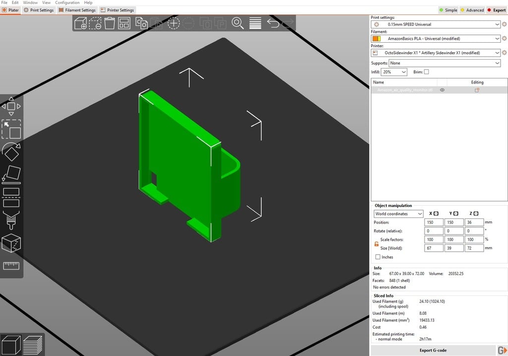Enable the Brim checkbox
The width and height of the screenshot is (508, 356).
tap(426, 72)
